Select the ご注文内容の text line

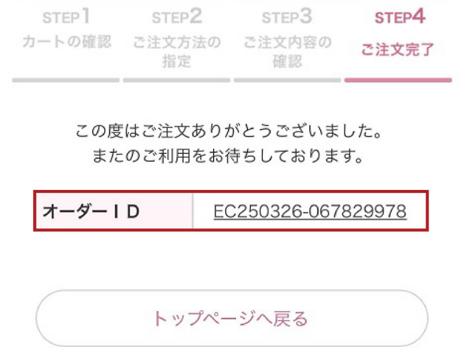click(287, 42)
